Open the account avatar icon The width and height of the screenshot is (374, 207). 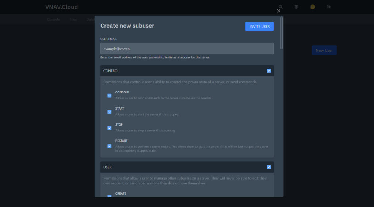click(x=313, y=7)
